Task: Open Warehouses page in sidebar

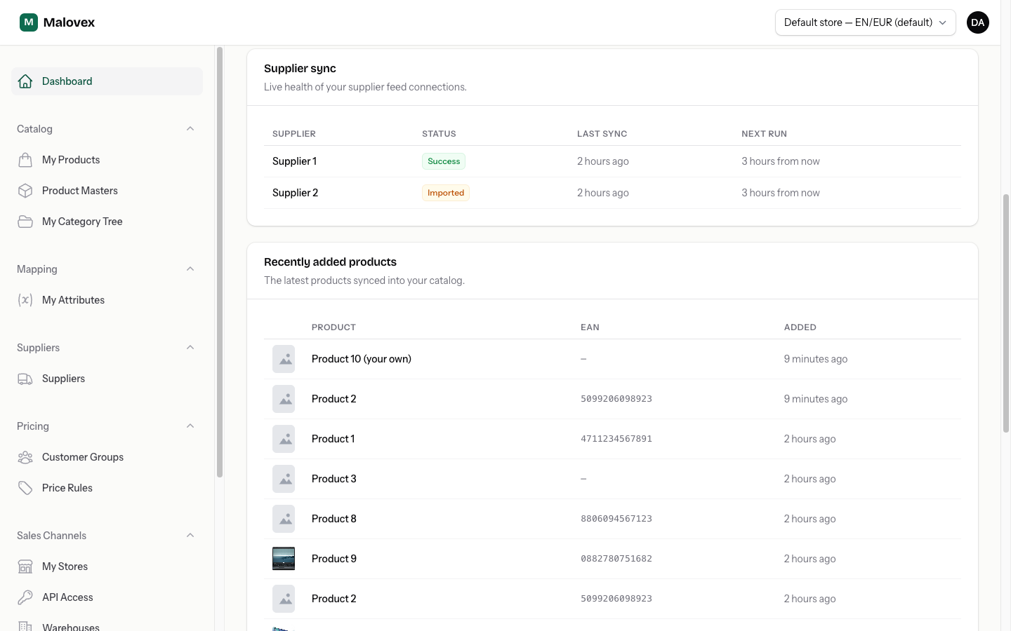Action: click(107, 624)
